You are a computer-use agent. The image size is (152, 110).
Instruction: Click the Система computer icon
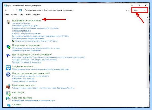tap(9, 105)
